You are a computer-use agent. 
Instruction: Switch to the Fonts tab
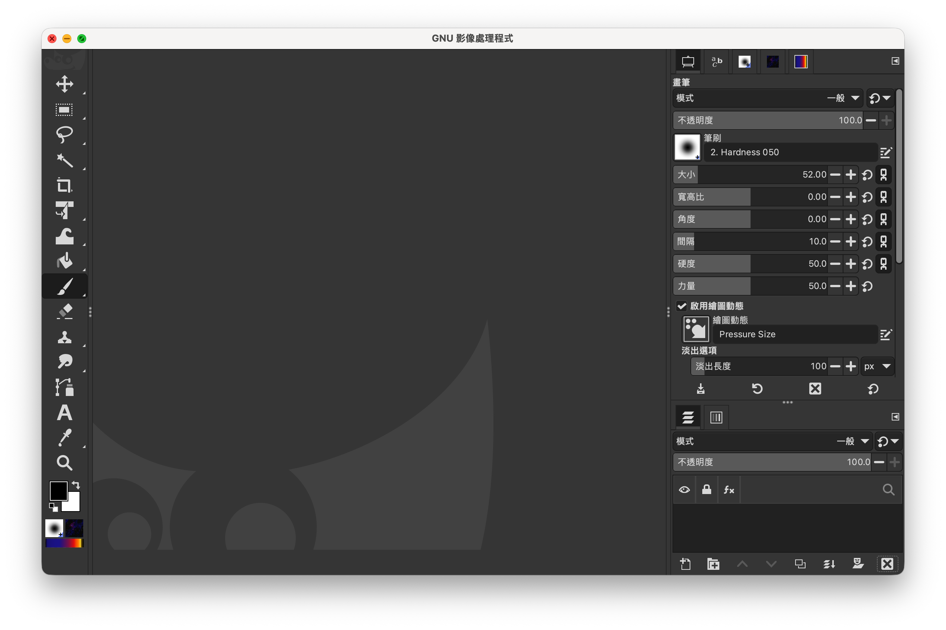(716, 62)
